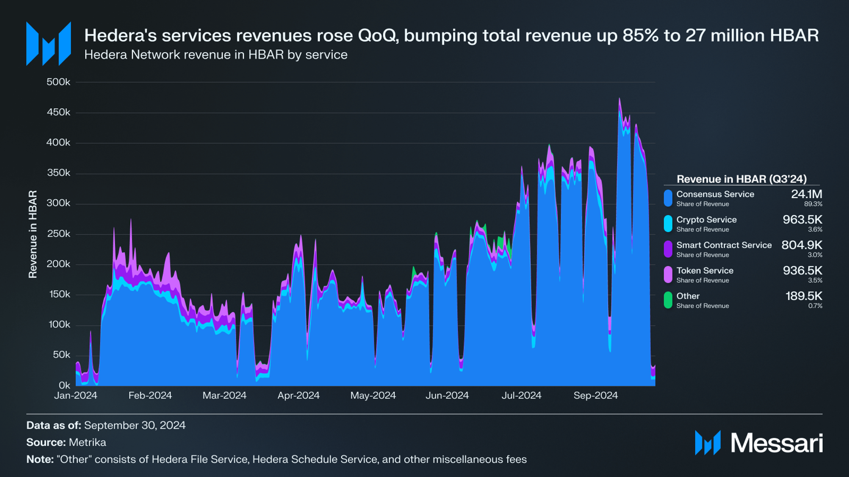Click the 500k y-axis tick label

pos(58,82)
